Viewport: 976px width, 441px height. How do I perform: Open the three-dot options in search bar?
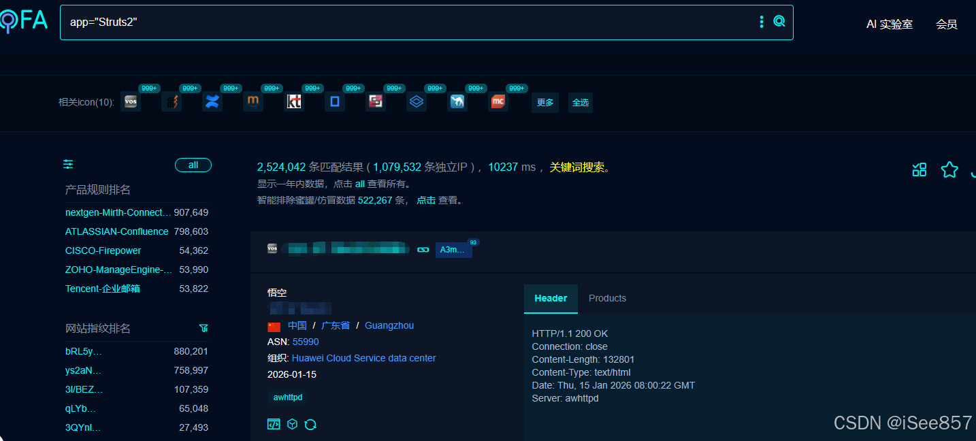click(x=762, y=22)
